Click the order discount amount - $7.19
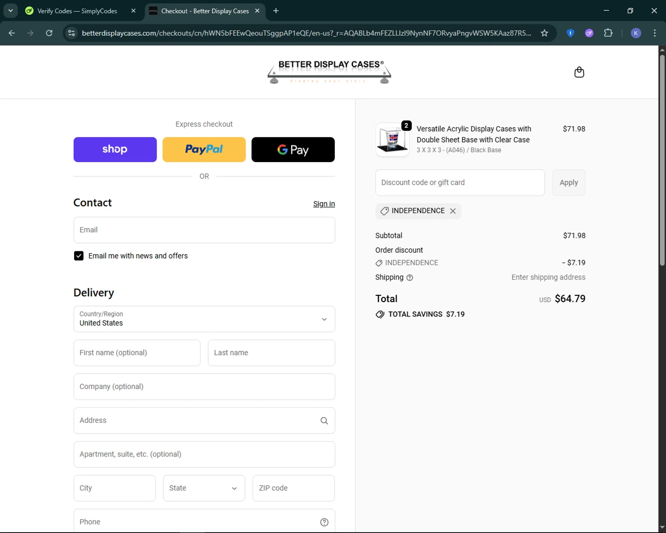This screenshot has height=533, width=666. (x=574, y=263)
